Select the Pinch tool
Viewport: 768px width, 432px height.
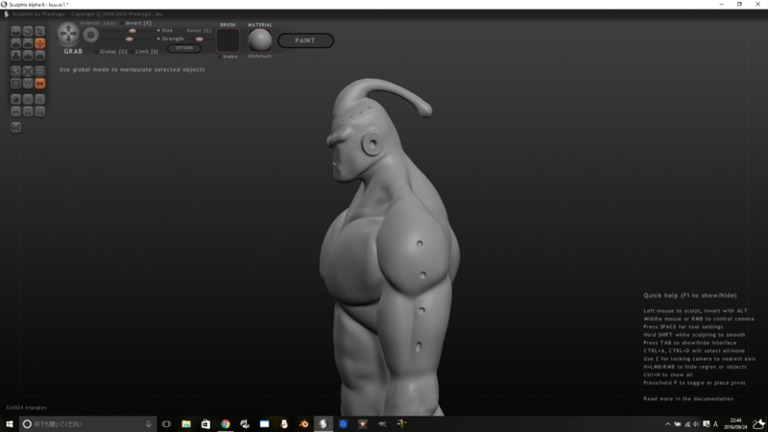28,56
